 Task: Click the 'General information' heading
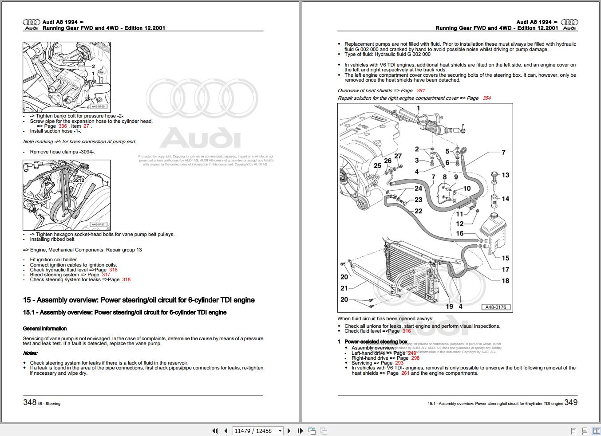45,329
